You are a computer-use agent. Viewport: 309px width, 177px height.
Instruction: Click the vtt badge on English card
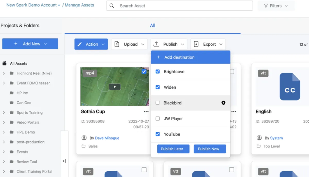(x=263, y=73)
